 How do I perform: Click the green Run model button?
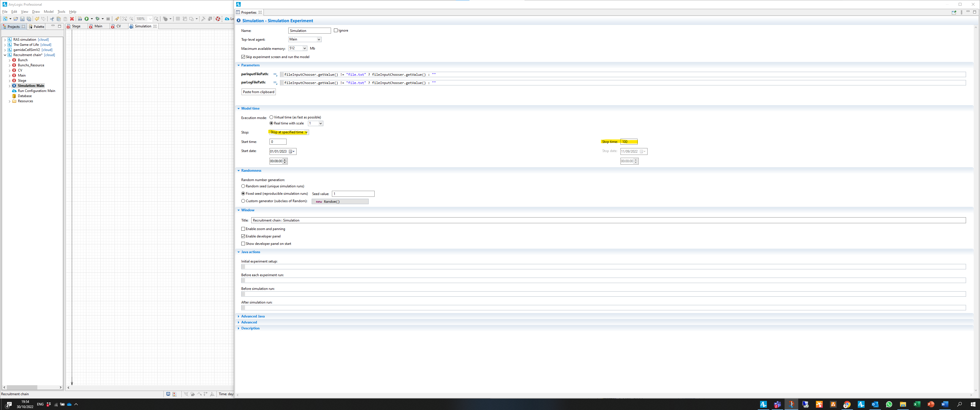coord(87,19)
